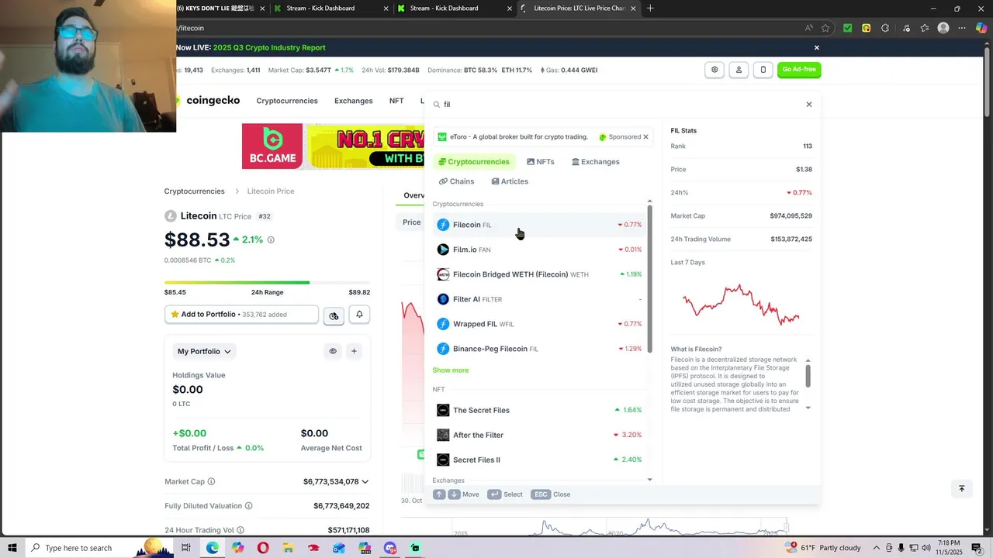Open the browser profile avatar

pyautogui.click(x=943, y=28)
